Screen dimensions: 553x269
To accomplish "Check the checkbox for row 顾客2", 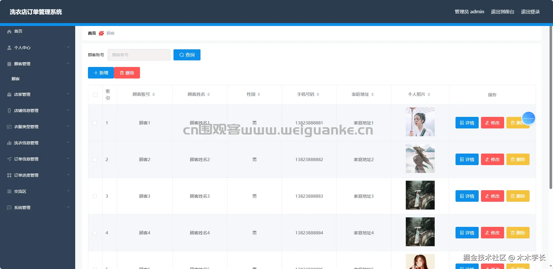I will coord(95,160).
